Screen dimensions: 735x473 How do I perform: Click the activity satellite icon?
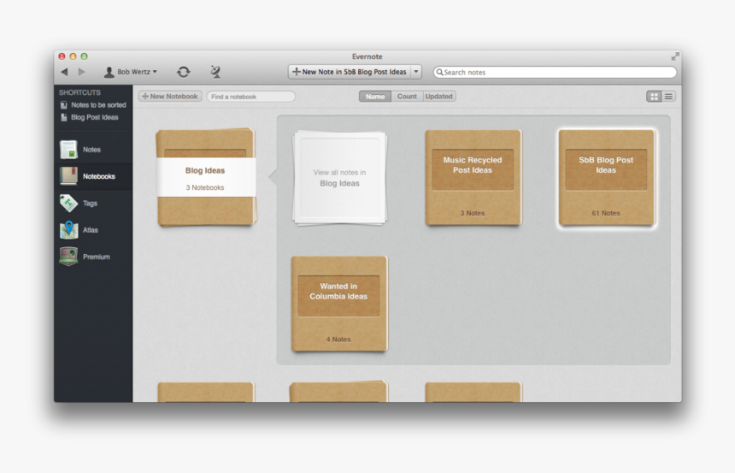[x=215, y=71]
